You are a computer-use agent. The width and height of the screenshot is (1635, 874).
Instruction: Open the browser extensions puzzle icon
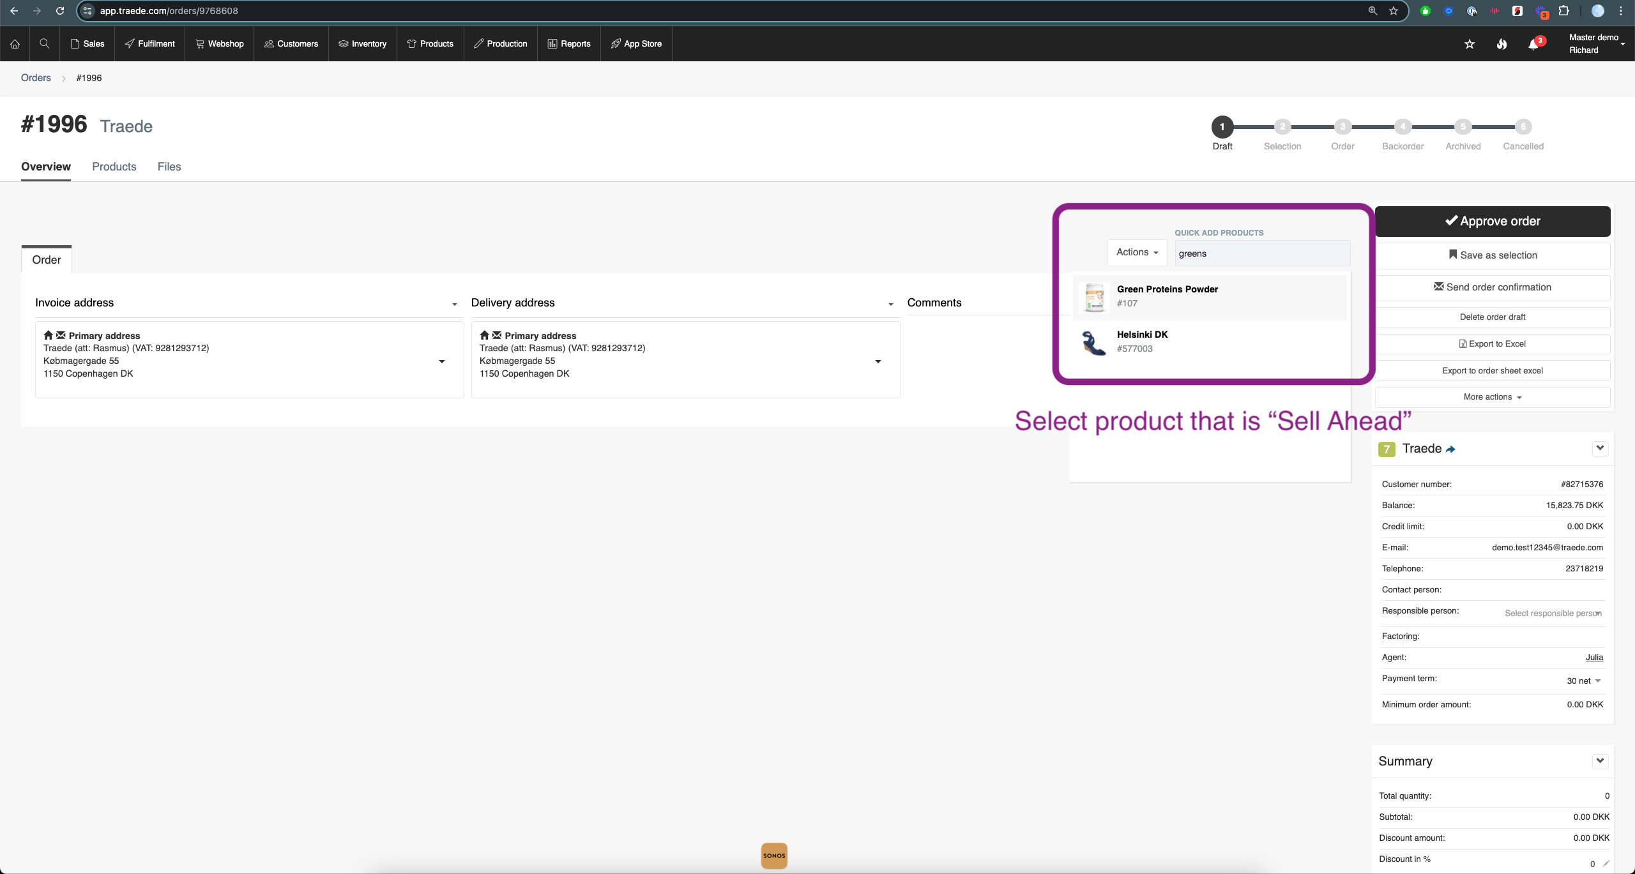(1564, 11)
